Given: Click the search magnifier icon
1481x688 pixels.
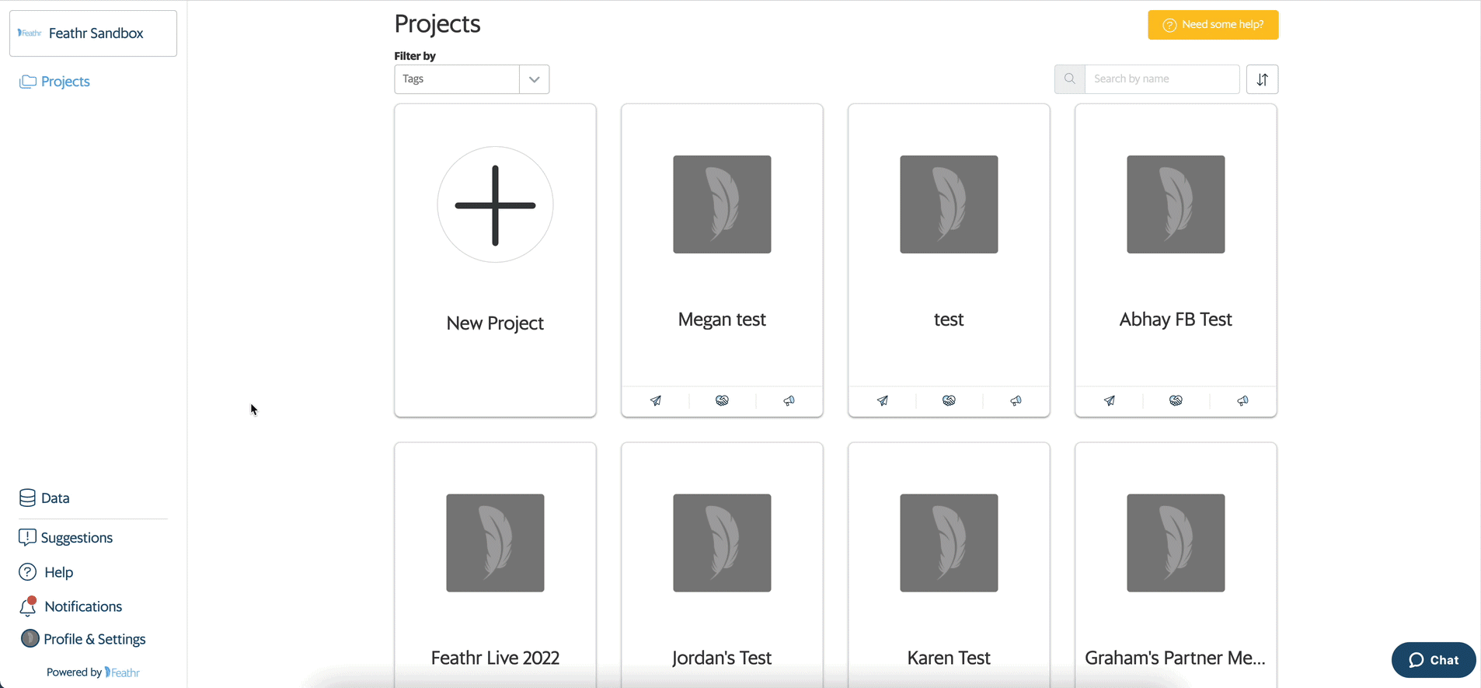Looking at the screenshot, I should coord(1069,79).
